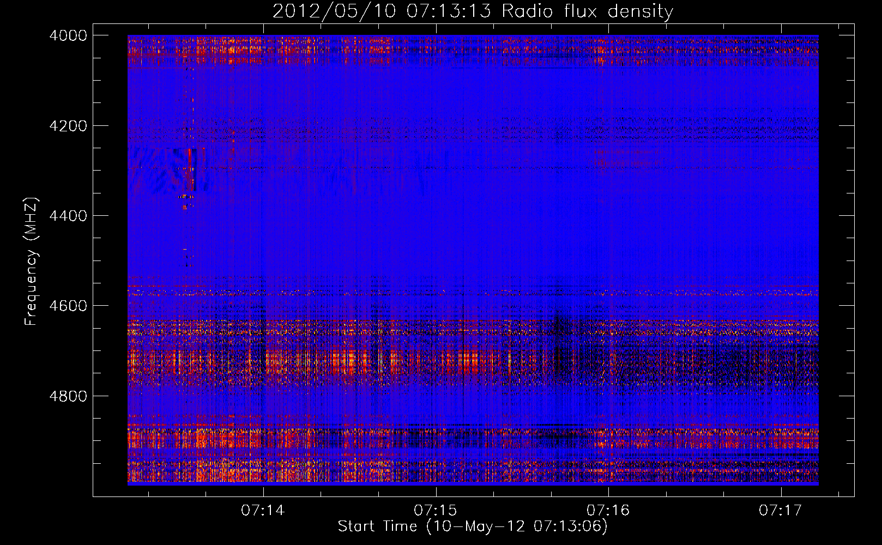Click the x-axis label 'Start Time (10-May-12 07:13:06)'

pos(473,526)
